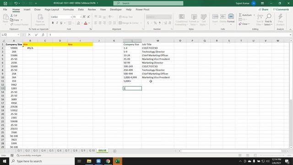This screenshot has width=293, height=165.
Task: Open File Explorer from the taskbar
Action: pos(89,161)
